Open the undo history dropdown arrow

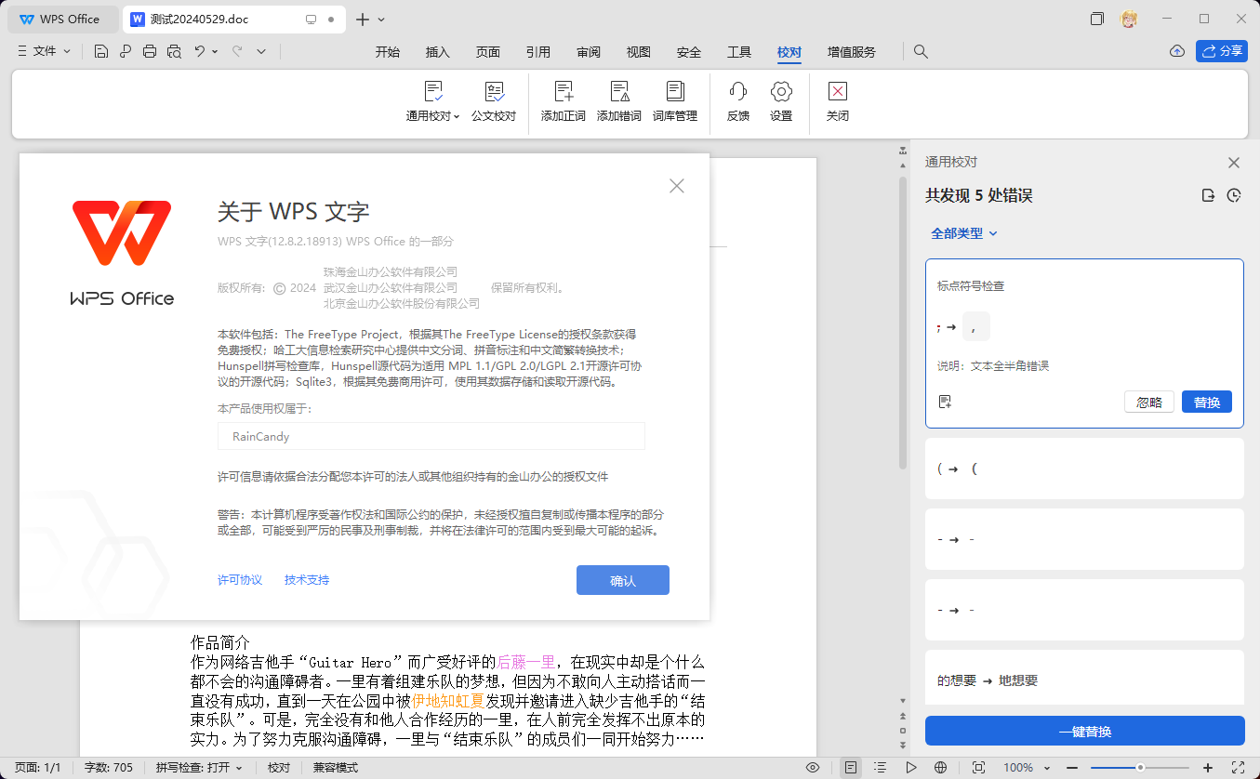click(x=215, y=52)
